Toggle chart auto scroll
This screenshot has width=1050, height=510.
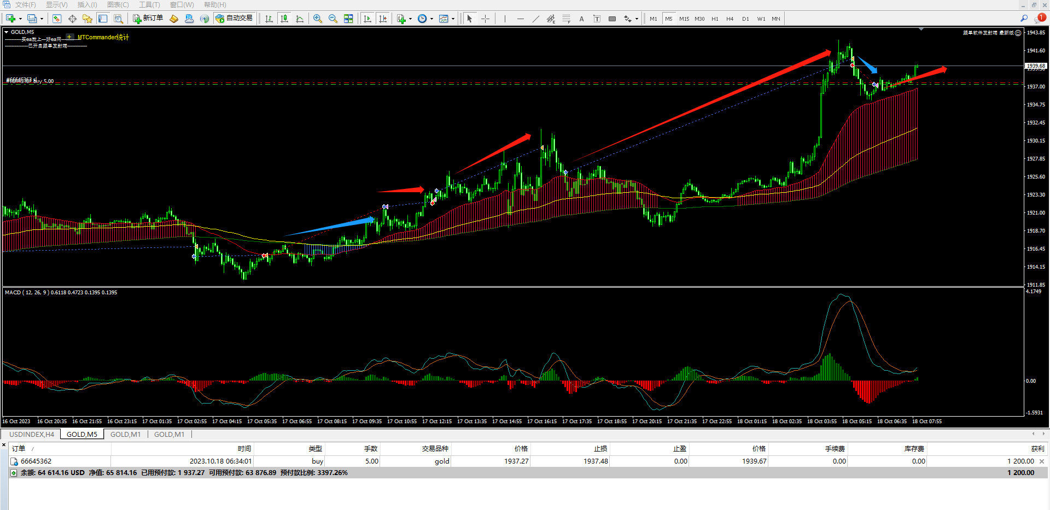pos(367,19)
